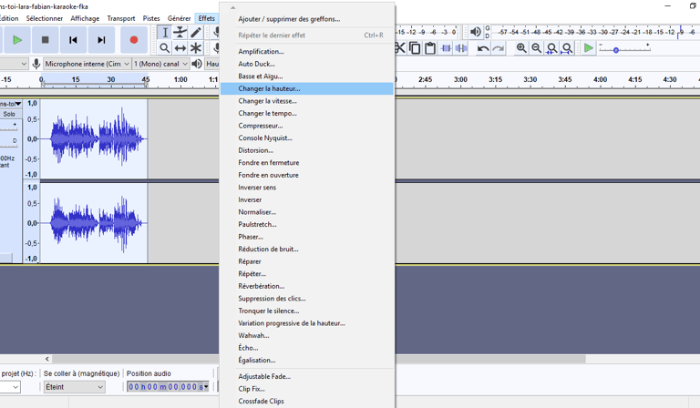Click the Zoom Out magnifier
Image resolution: width=700 pixels, height=408 pixels.
pos(536,47)
